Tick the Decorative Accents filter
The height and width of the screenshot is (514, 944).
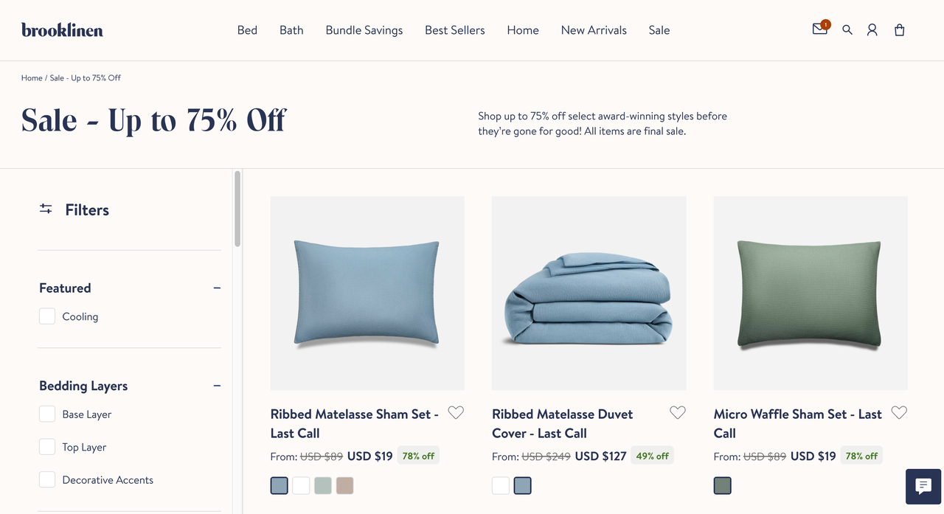[x=47, y=480]
